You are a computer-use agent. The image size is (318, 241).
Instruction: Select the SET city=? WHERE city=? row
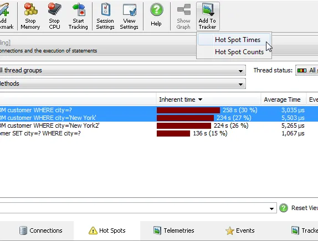click(159, 133)
